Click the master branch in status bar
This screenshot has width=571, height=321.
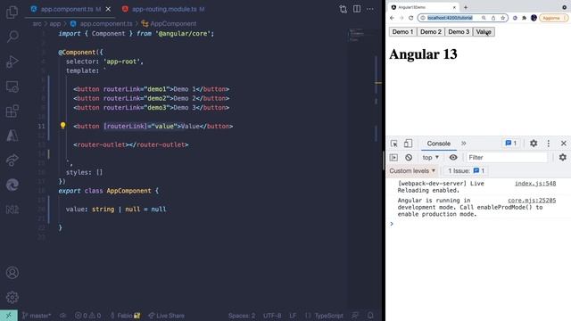click(x=37, y=315)
